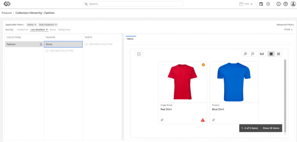Click Show 20 Items button
Screen dimensions: 297x142
point(271,128)
